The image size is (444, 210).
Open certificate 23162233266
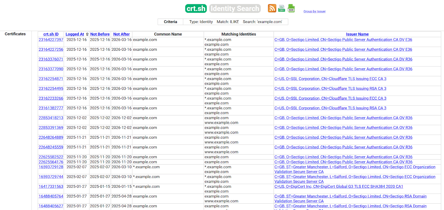tap(51, 98)
